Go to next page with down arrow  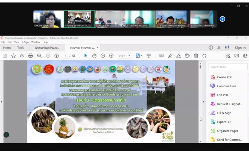pos(57,56)
